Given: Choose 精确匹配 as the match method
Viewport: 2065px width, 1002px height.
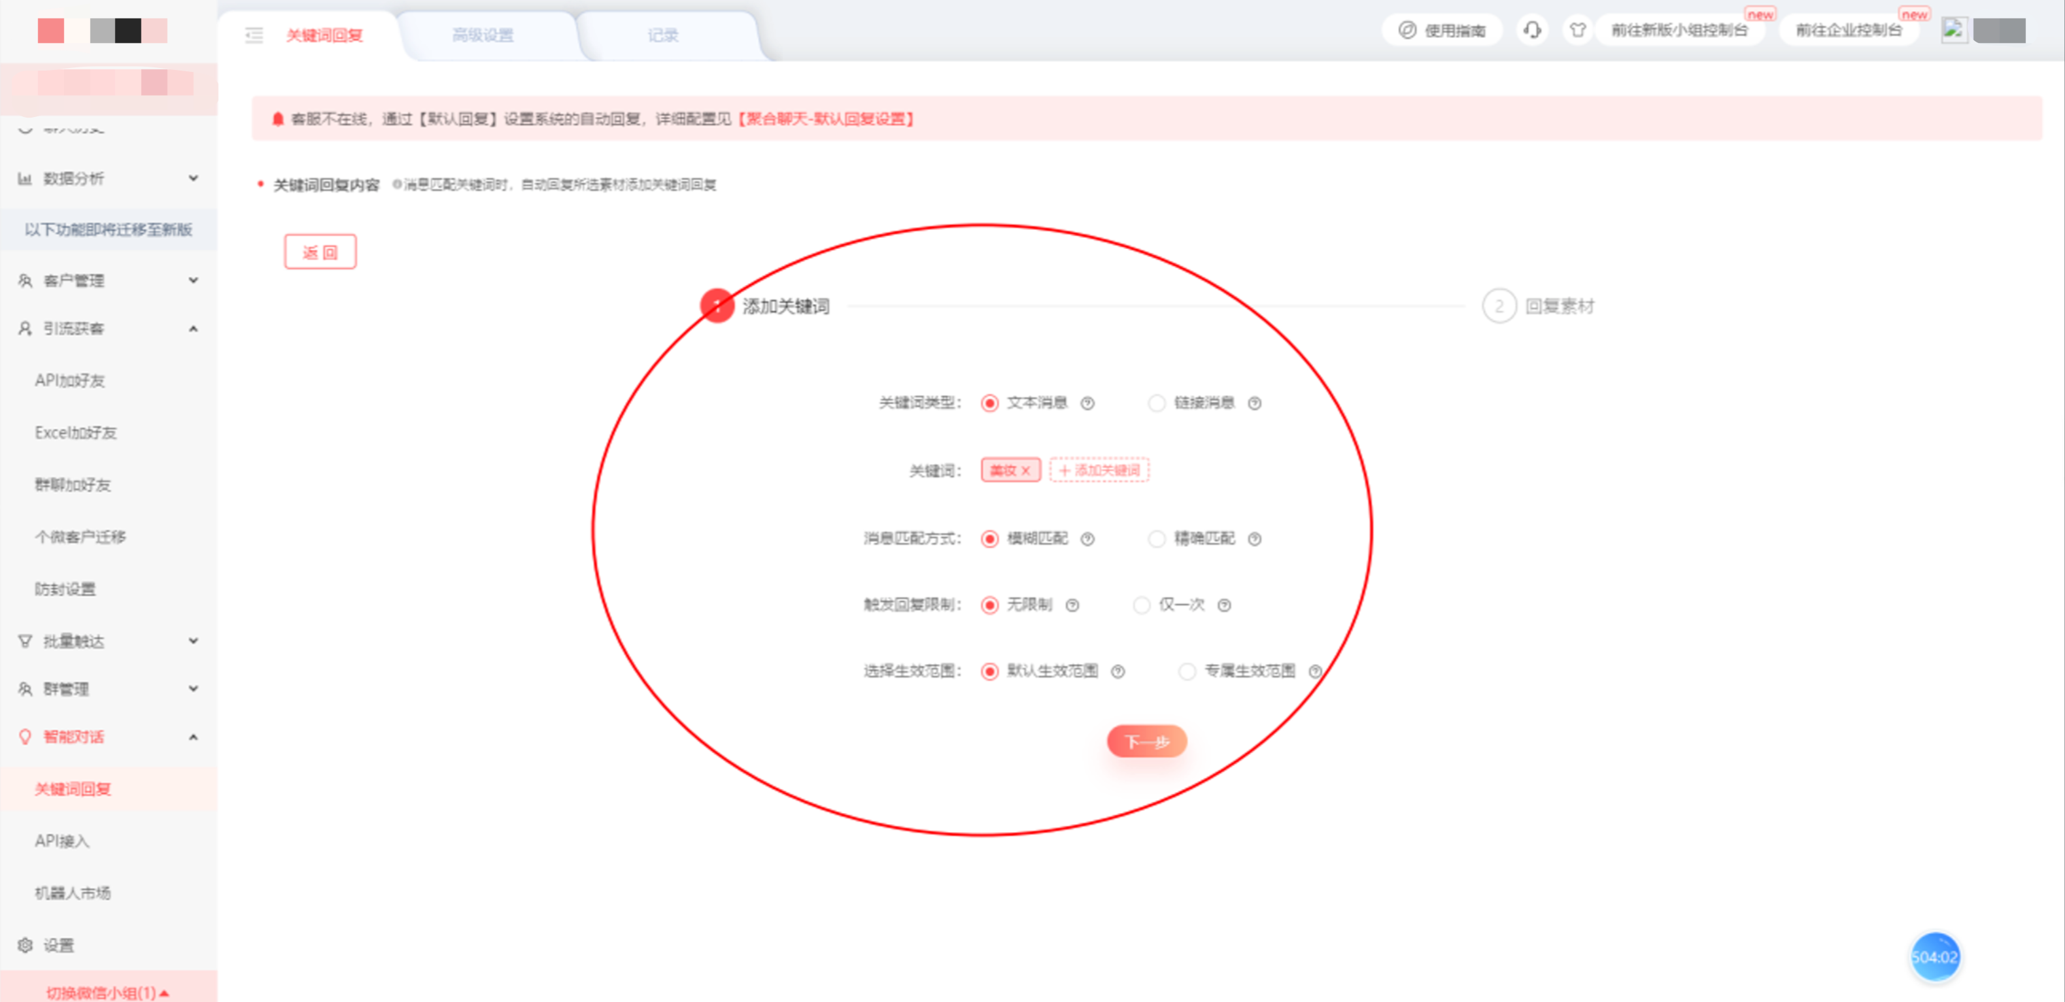Looking at the screenshot, I should pyautogui.click(x=1157, y=539).
